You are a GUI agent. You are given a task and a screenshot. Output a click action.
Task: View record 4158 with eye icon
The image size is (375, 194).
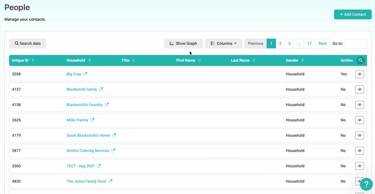(359, 105)
